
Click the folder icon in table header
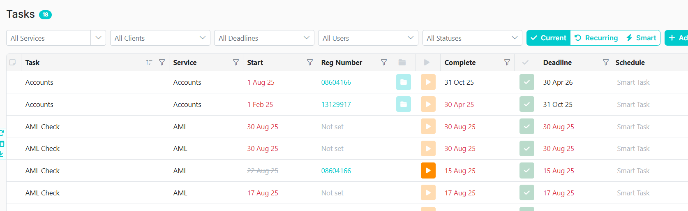click(x=402, y=63)
